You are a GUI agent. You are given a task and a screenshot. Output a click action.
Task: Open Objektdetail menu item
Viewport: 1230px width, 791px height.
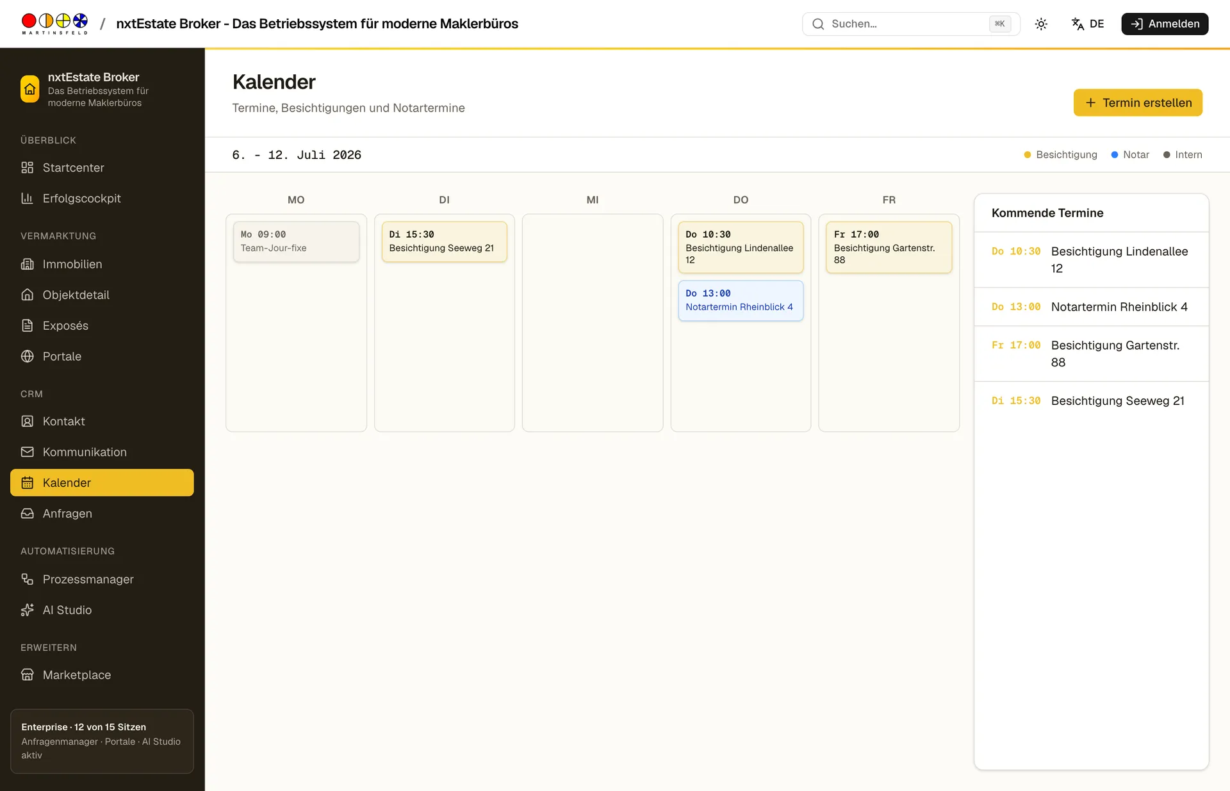pos(102,295)
